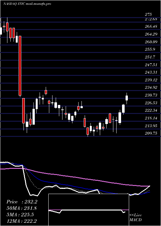The width and height of the screenshot is (161, 226).
Task: Click the tall red crash candlestick
Action: pyautogui.click(x=20, y=66)
